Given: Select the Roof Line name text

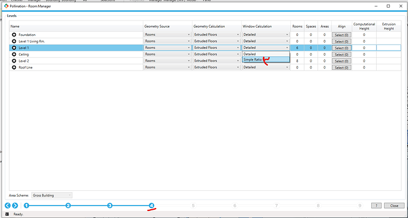Looking at the screenshot, I should (x=25, y=67).
